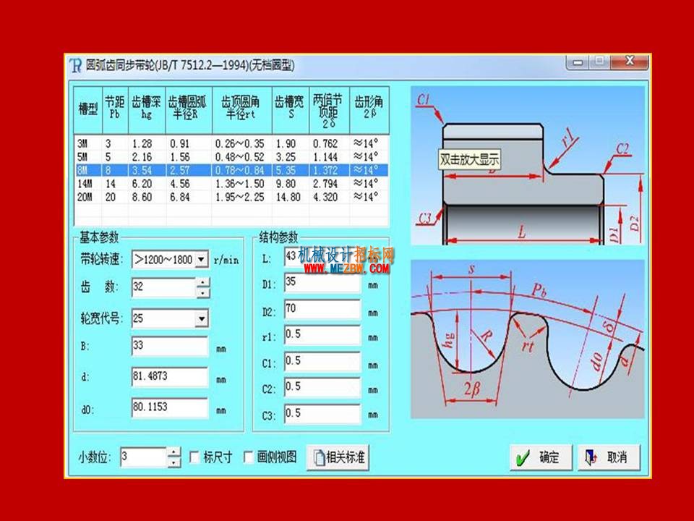
Task: Click the d field showing 81.4873
Action: 169,377
